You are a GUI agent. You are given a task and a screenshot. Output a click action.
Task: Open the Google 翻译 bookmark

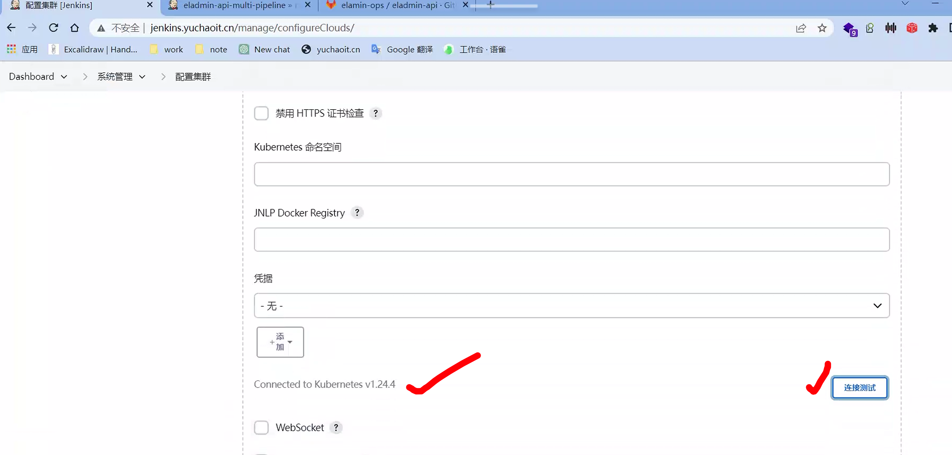pyautogui.click(x=402, y=50)
